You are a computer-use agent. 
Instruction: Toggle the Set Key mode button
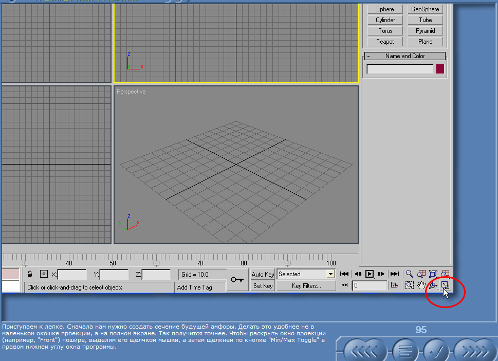(x=263, y=286)
